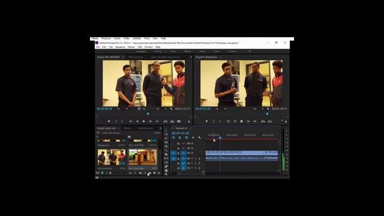Step back one frame in the Source monitor

point(137,121)
